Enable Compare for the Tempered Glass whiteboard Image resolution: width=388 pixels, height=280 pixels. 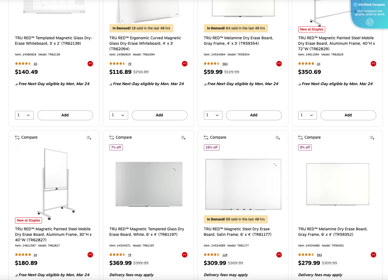(x=120, y=137)
